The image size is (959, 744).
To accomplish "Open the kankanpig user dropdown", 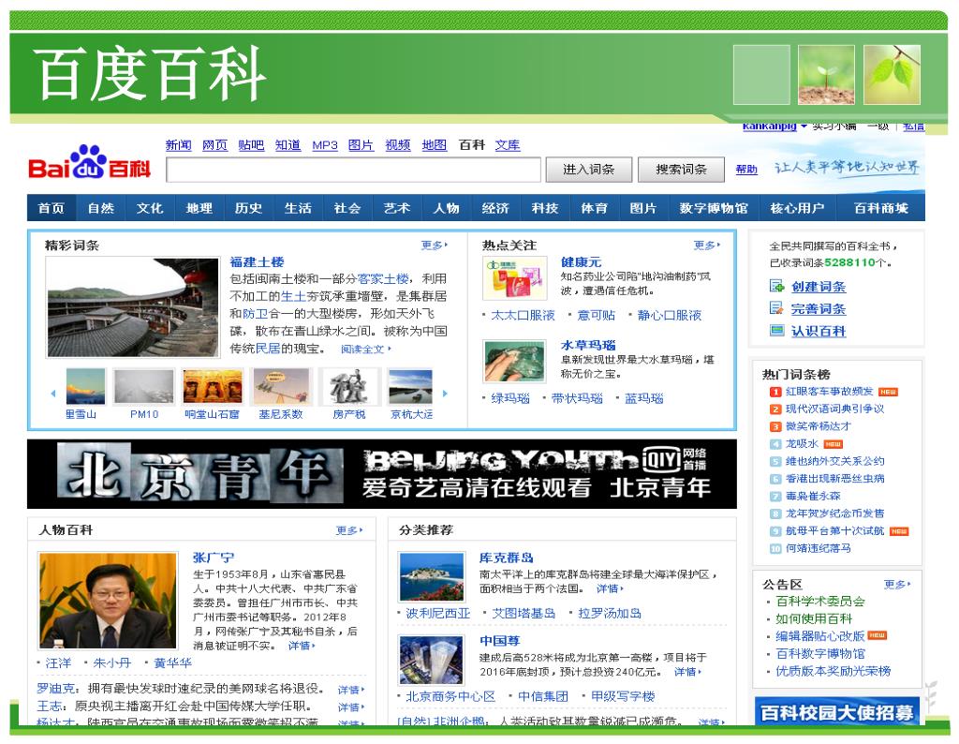I will 775,126.
